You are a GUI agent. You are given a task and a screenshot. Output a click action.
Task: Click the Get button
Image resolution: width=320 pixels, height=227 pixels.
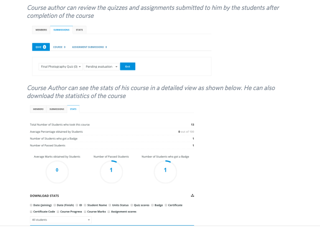click(x=127, y=67)
